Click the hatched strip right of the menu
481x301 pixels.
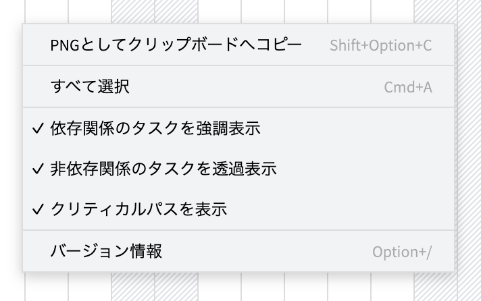coord(468,148)
